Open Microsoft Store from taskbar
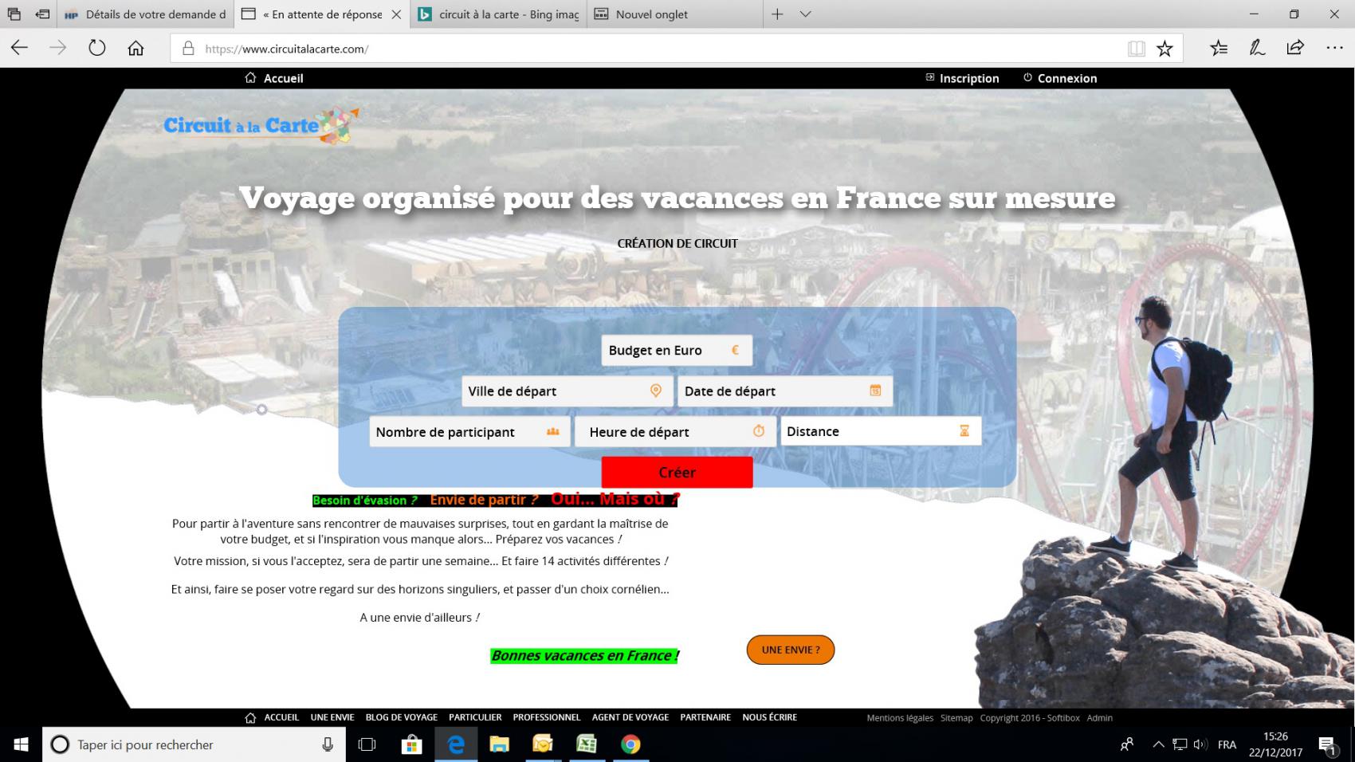The height and width of the screenshot is (762, 1355). 411,744
